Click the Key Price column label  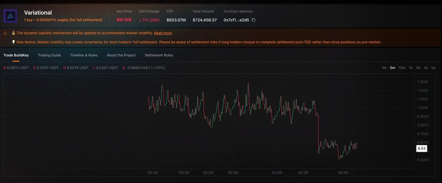click(124, 12)
